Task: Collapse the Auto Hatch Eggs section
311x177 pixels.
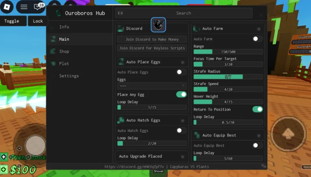Action: pyautogui.click(x=183, y=120)
